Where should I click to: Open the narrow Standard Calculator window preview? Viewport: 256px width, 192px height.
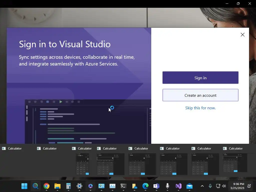tap(82, 164)
